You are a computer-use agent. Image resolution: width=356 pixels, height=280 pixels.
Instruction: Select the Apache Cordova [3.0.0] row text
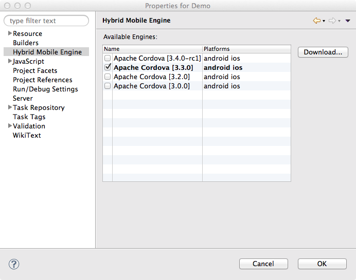(152, 86)
